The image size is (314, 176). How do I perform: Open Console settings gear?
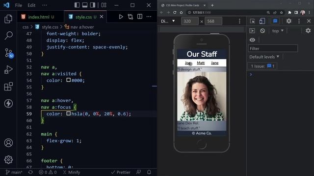(x=308, y=30)
